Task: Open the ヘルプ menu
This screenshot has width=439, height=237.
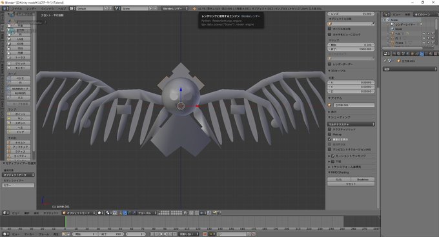Action: (62, 8)
